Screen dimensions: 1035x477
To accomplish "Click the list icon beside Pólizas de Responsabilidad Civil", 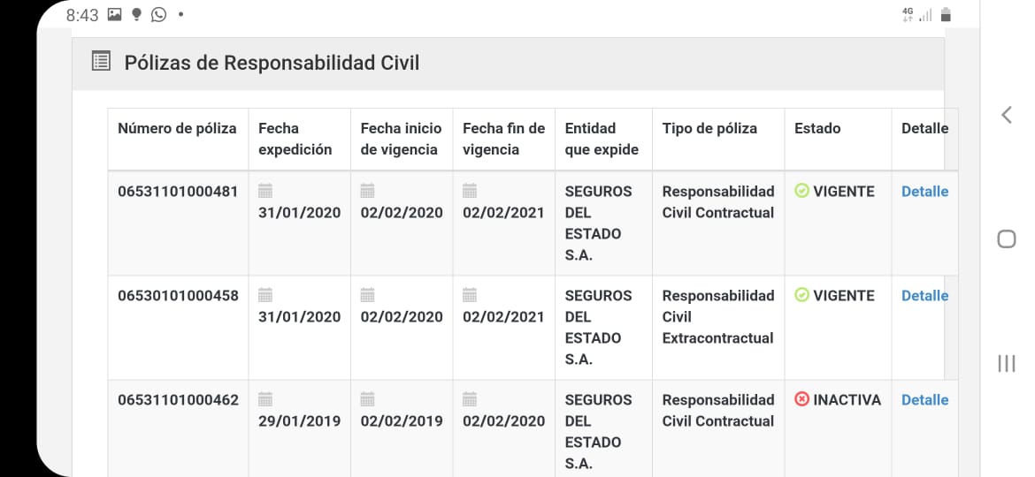I will pos(102,62).
